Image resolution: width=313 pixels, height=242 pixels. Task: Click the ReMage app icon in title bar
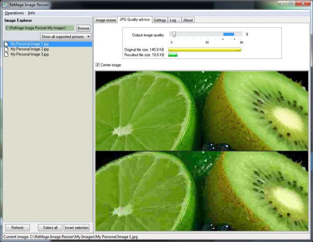click(5, 5)
